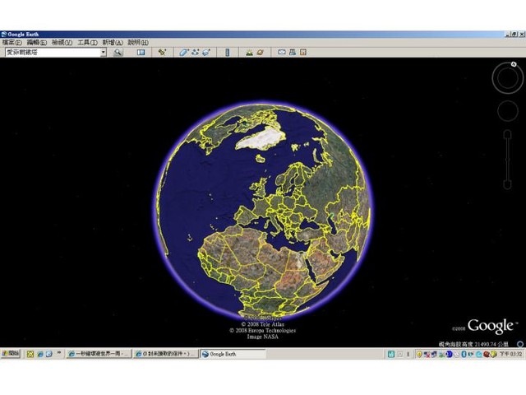Click the Image NASA credit text
Screen dimensions: 526x395
[263, 337]
